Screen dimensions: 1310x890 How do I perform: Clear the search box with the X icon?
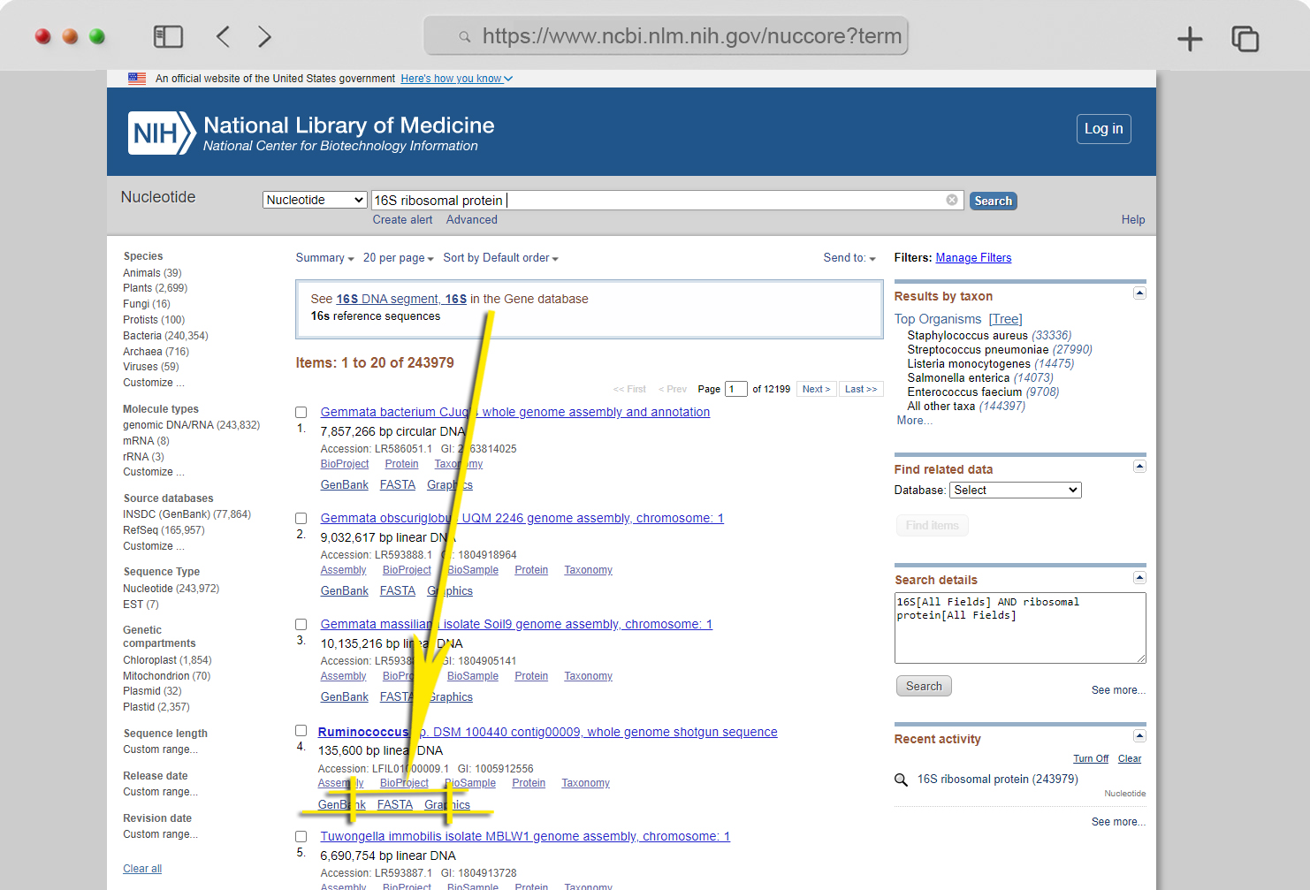[952, 200]
